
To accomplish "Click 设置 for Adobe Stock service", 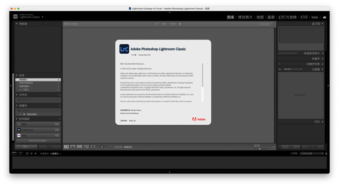I will click(x=57, y=130).
